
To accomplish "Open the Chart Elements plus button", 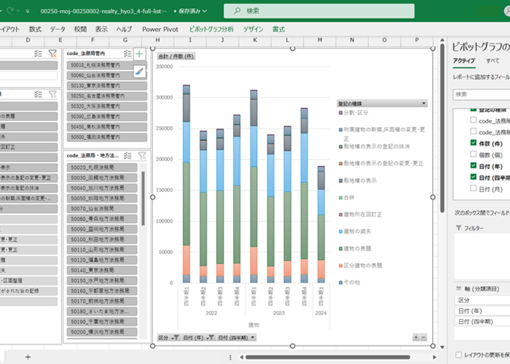I will pos(139,54).
